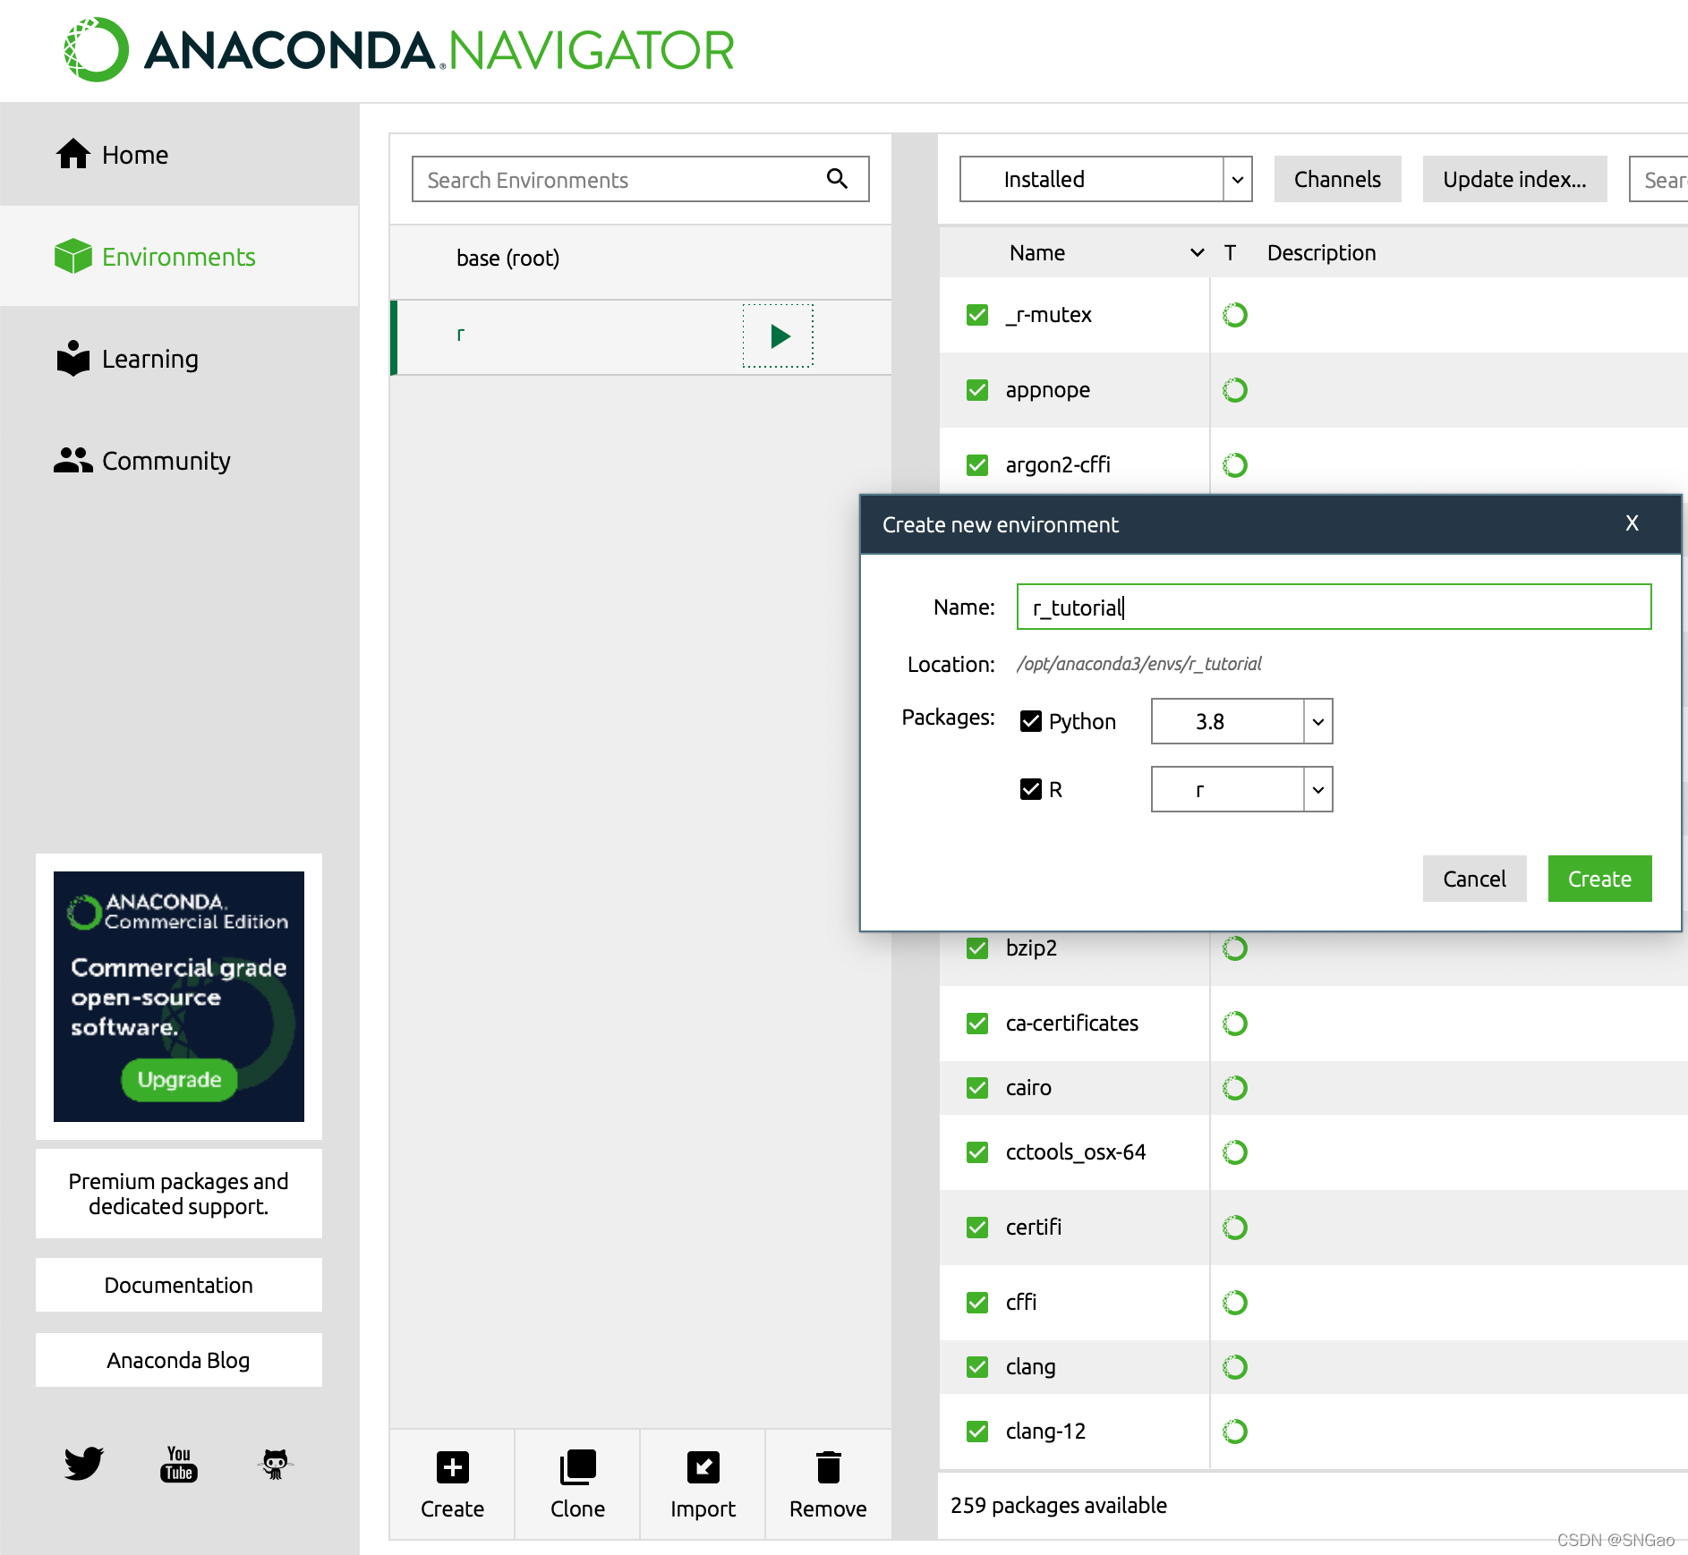
Task: Click the Update index button
Action: pos(1514,179)
